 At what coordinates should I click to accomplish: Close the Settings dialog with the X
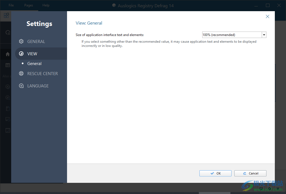click(x=267, y=16)
